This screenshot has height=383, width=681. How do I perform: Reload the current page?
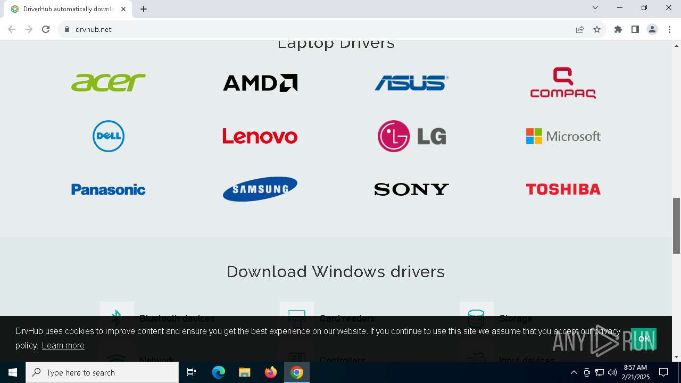pos(46,29)
